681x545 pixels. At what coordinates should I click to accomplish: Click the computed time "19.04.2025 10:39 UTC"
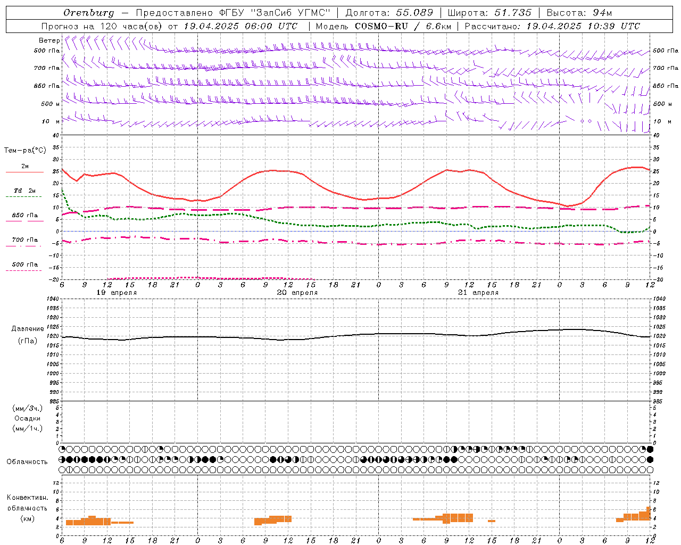pos(583,26)
